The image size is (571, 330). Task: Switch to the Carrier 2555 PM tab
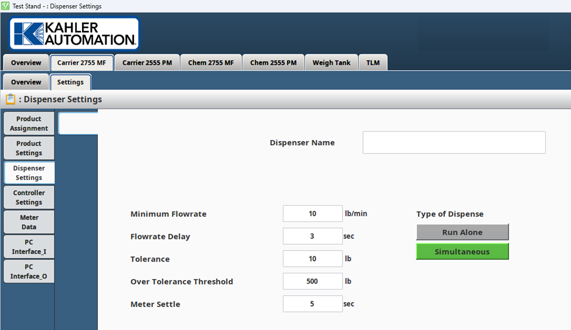click(x=147, y=62)
